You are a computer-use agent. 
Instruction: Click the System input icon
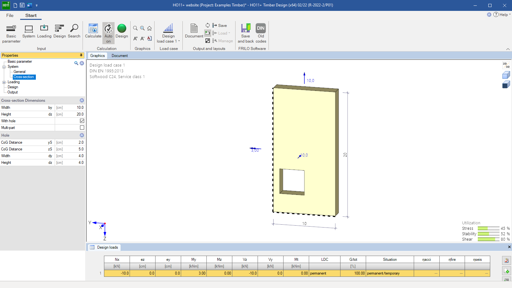[29, 32]
